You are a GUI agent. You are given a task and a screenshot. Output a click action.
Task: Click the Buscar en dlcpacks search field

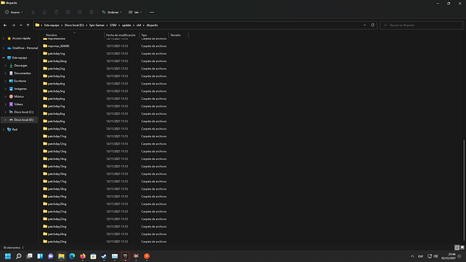tap(421, 25)
